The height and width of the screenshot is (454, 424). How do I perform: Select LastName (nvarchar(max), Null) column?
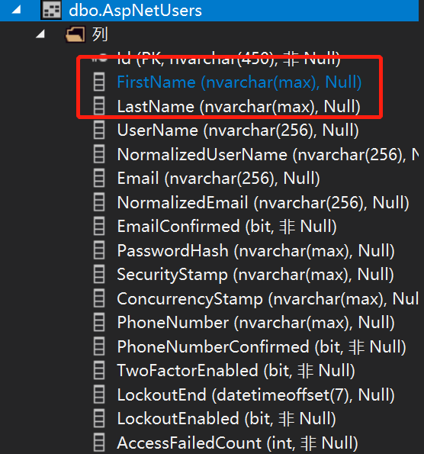(239, 106)
